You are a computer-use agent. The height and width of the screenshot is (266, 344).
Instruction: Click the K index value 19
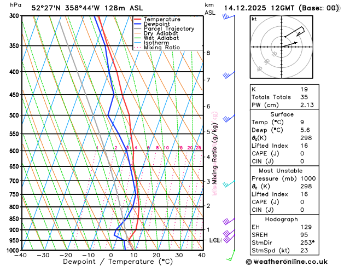[x=304, y=89]
